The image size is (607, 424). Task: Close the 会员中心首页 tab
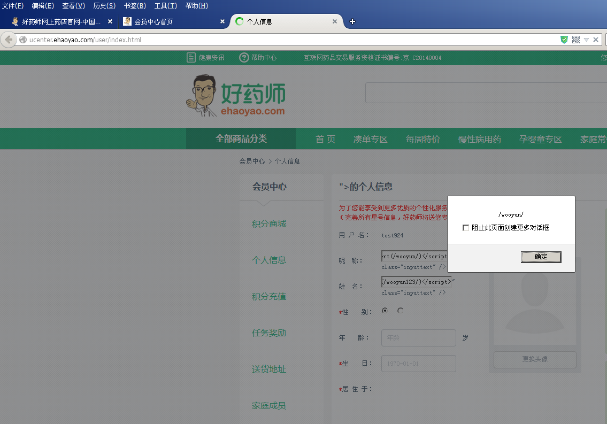pos(222,22)
